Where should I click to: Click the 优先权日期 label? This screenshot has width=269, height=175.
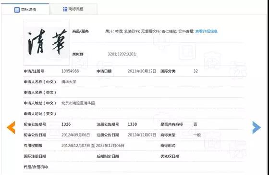[170, 156]
